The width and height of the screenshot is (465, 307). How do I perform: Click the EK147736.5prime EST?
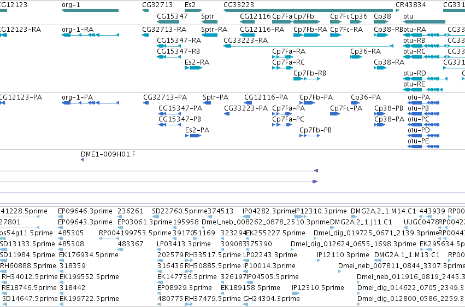[160, 283]
